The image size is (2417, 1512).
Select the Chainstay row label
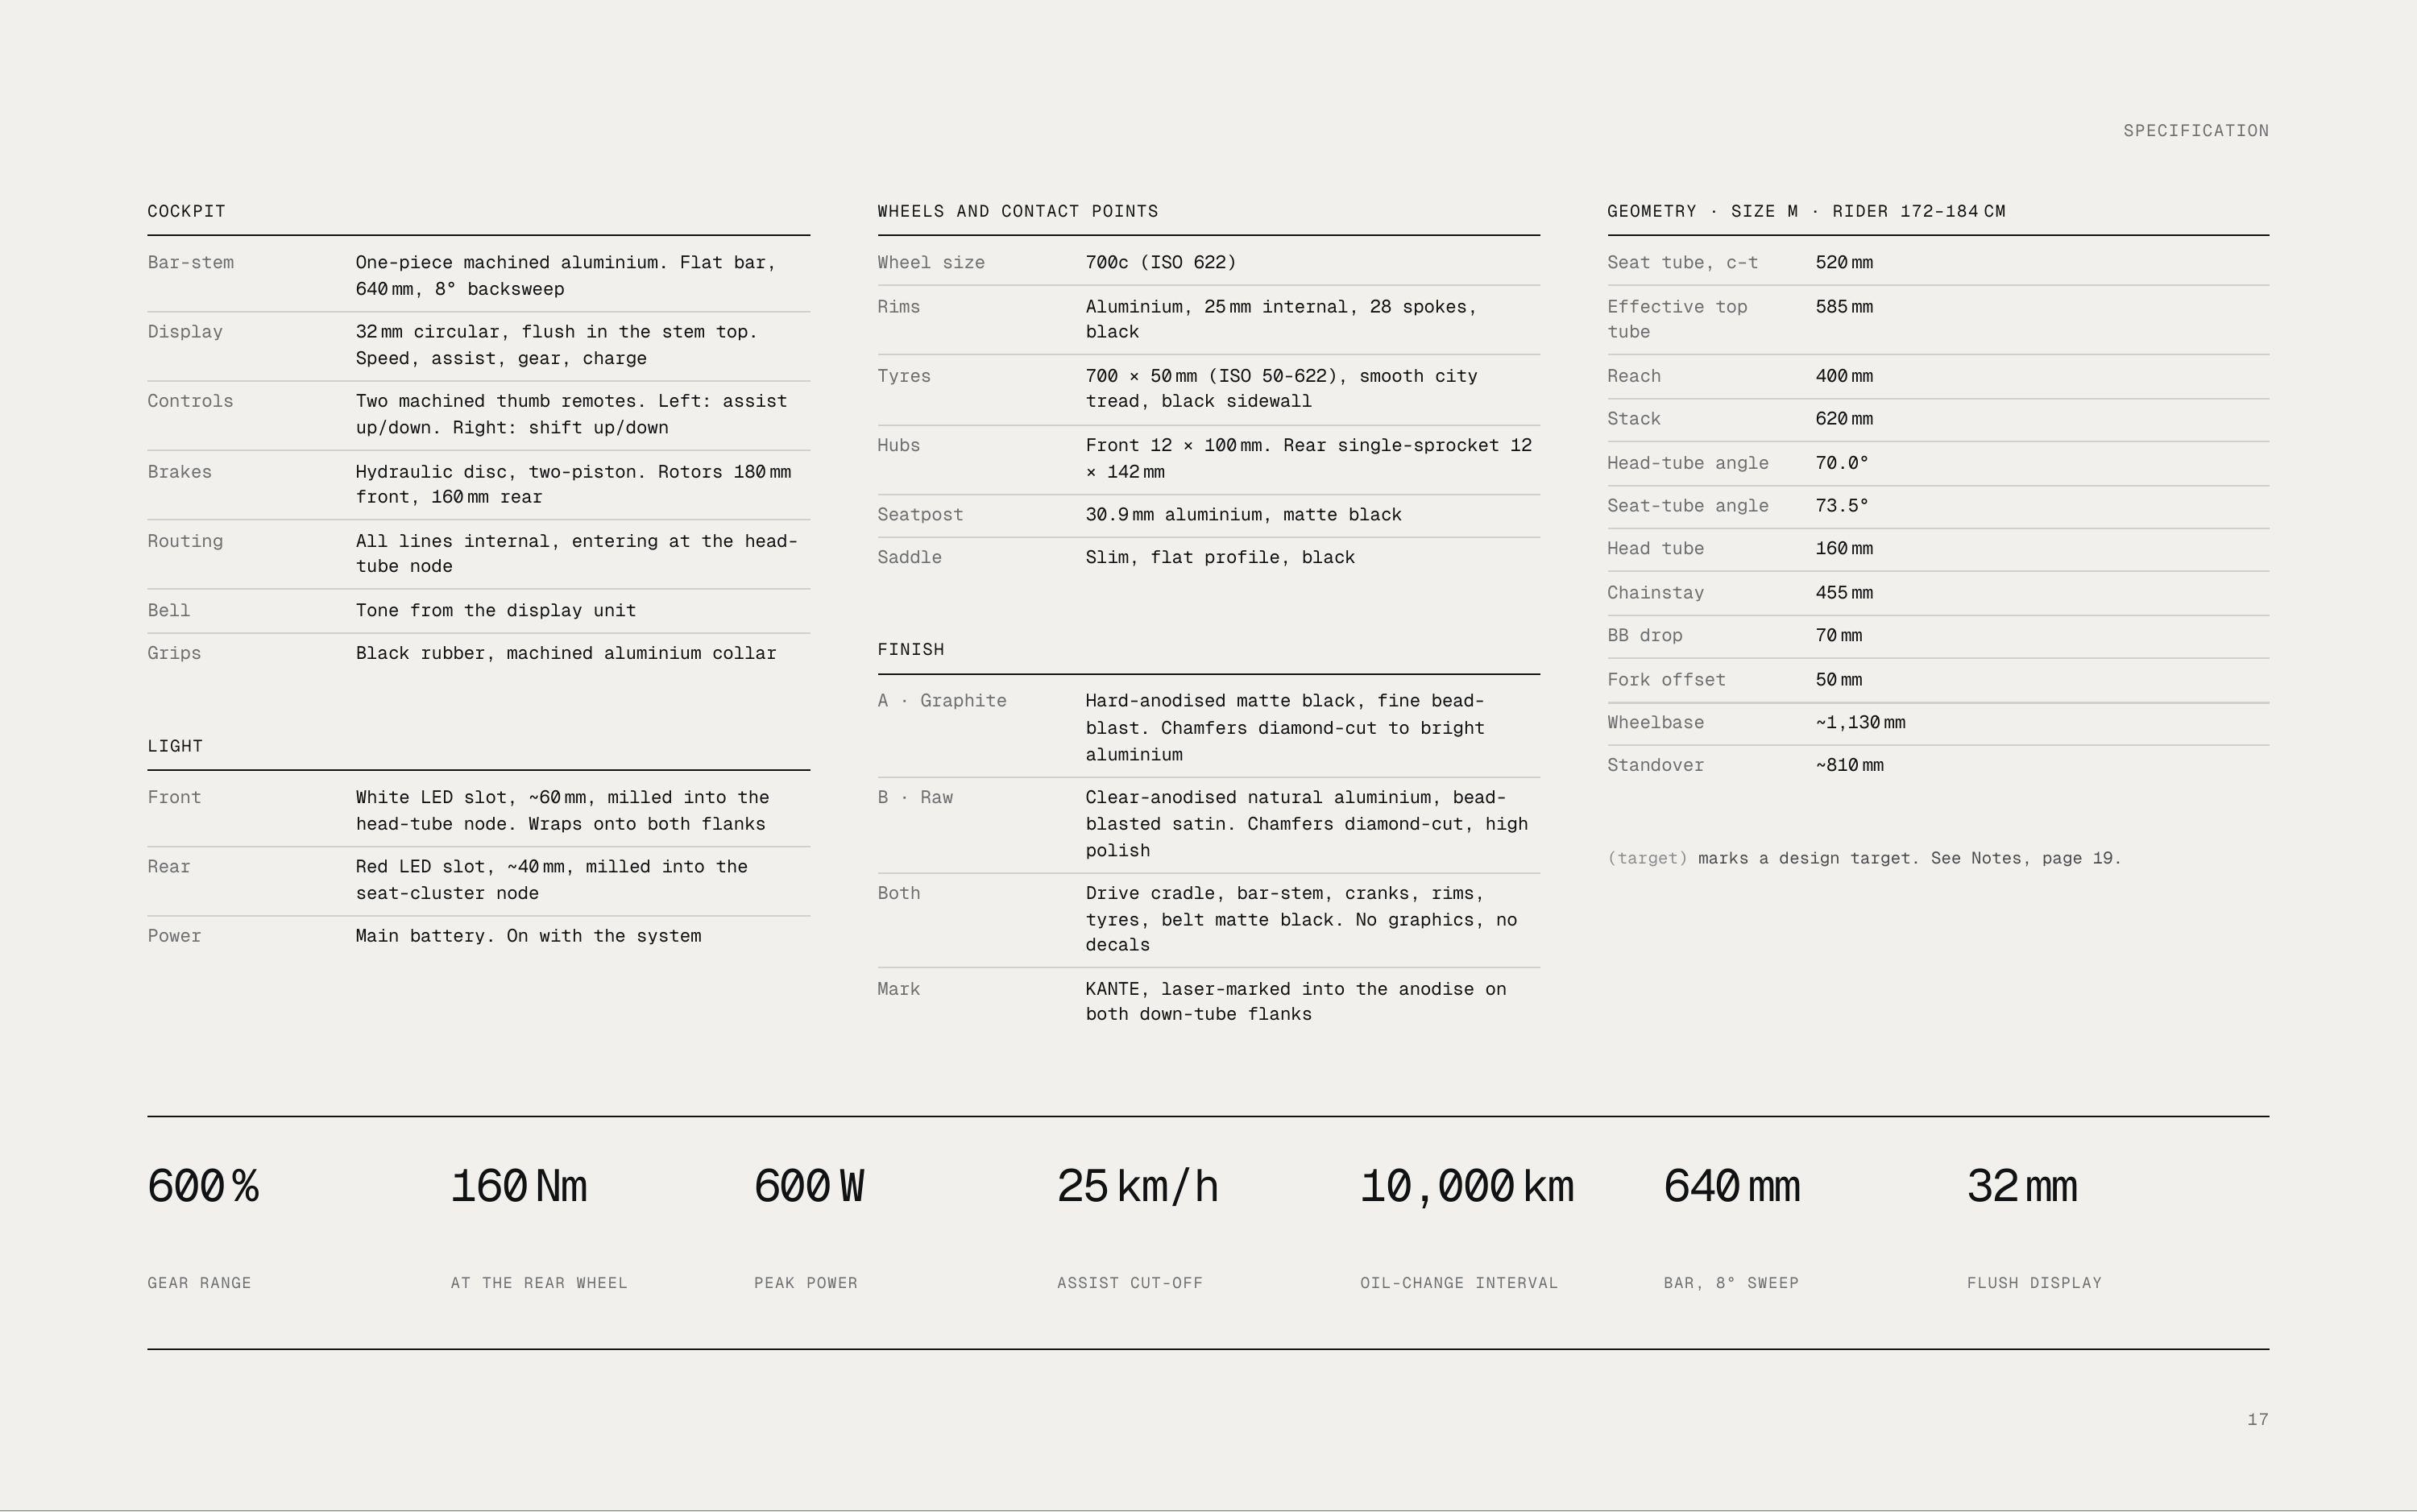click(1656, 593)
